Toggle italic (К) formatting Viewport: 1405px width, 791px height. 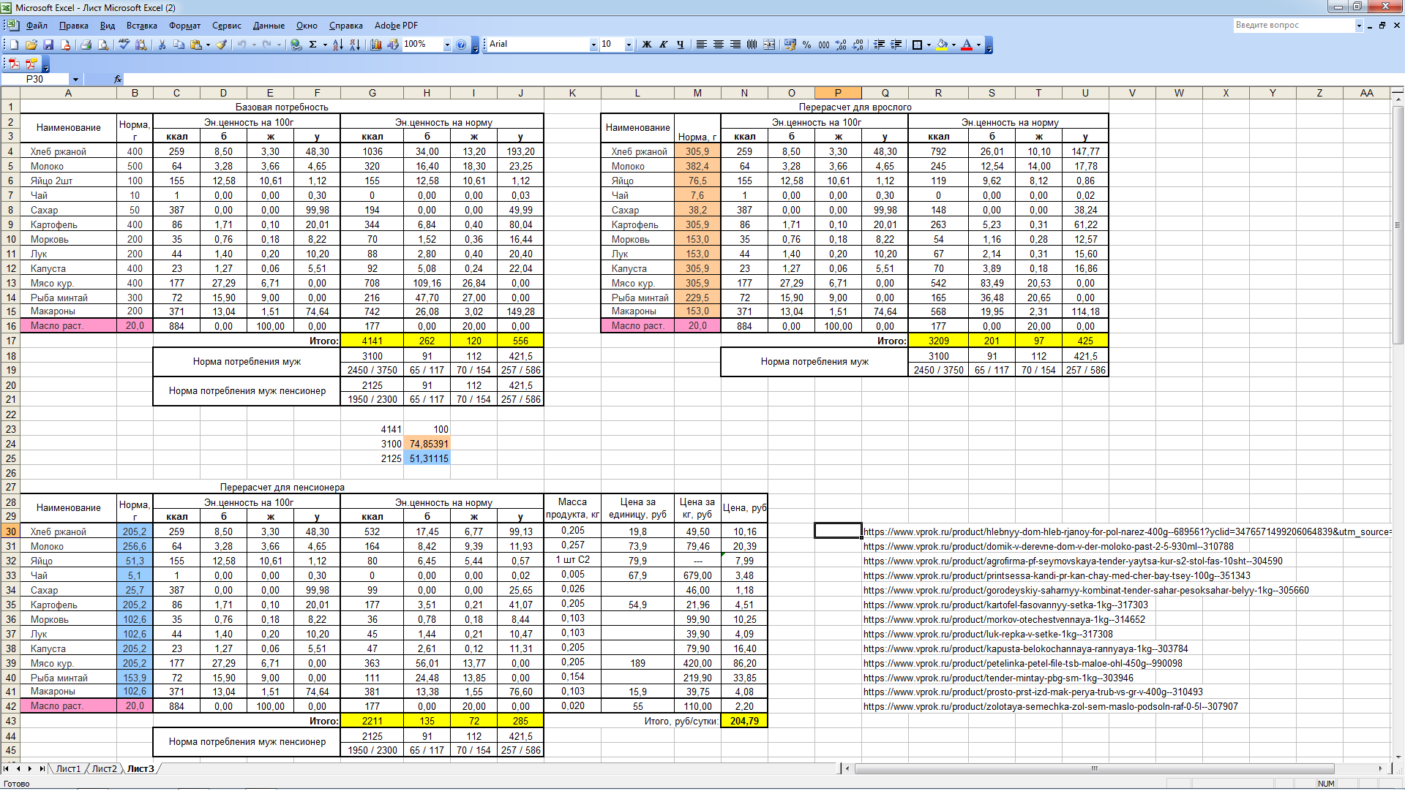tap(664, 45)
